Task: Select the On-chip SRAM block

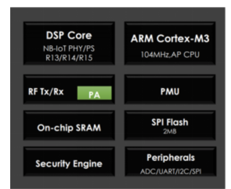Action: [69, 125]
